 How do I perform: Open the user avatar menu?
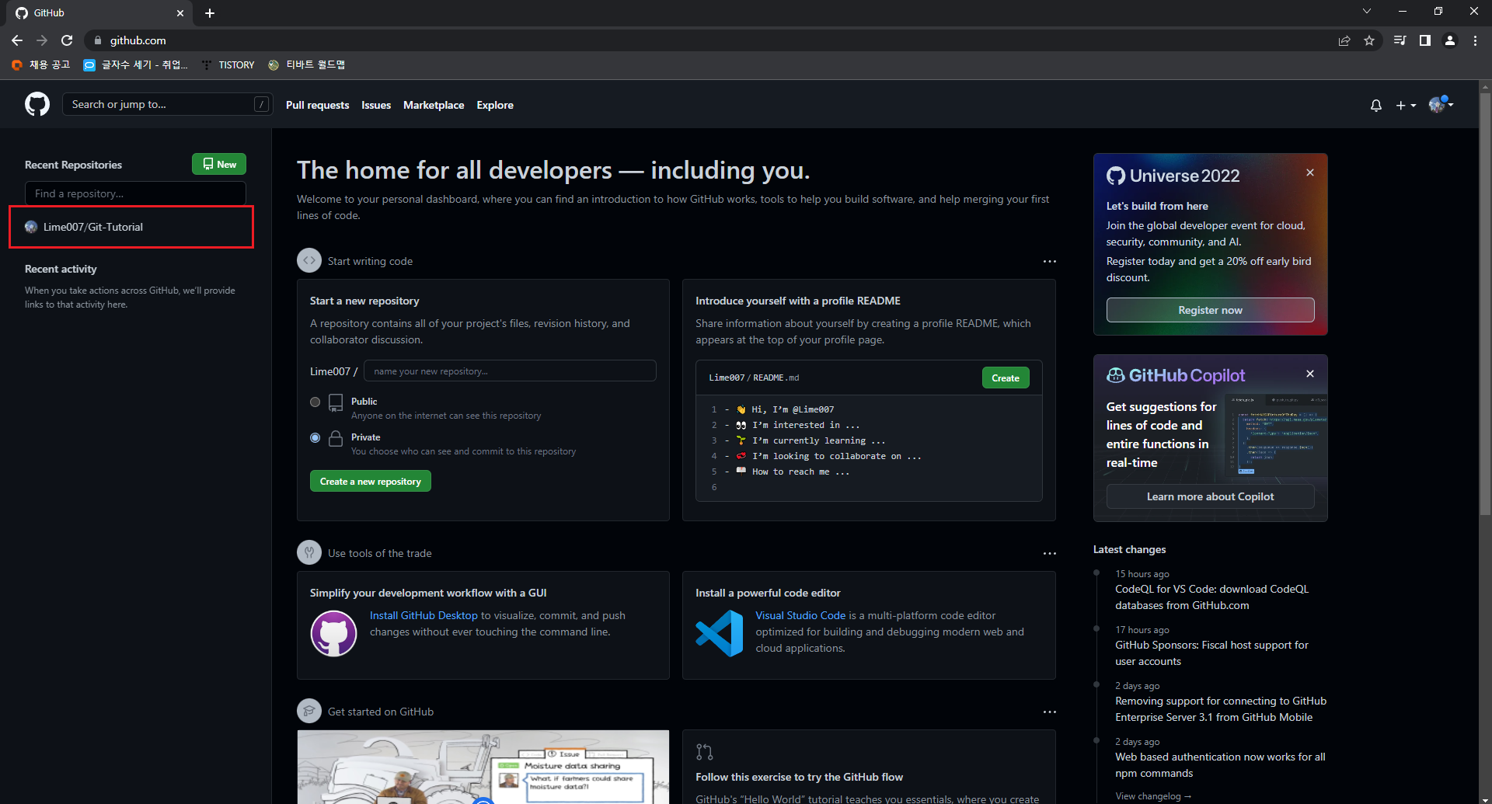point(1441,104)
